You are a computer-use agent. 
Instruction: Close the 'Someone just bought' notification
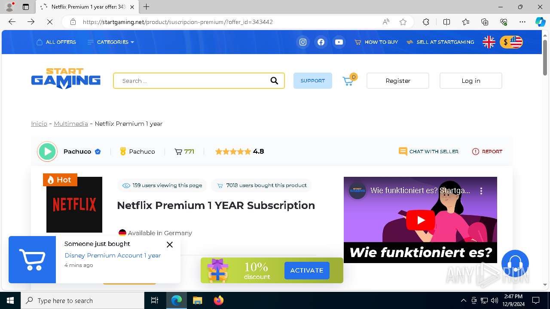[170, 245]
